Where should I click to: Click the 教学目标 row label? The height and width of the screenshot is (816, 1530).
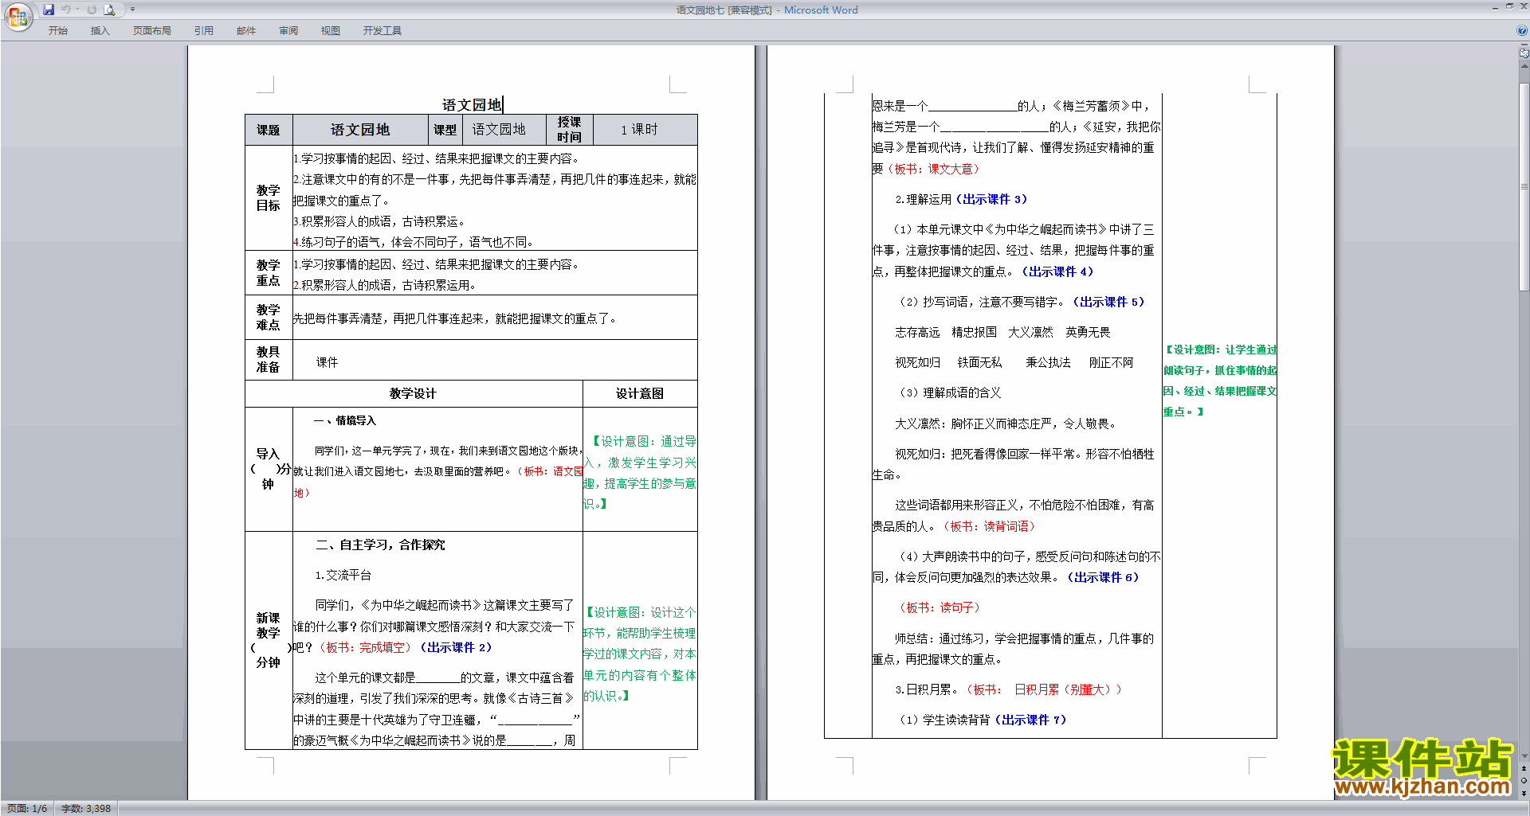coord(269,198)
